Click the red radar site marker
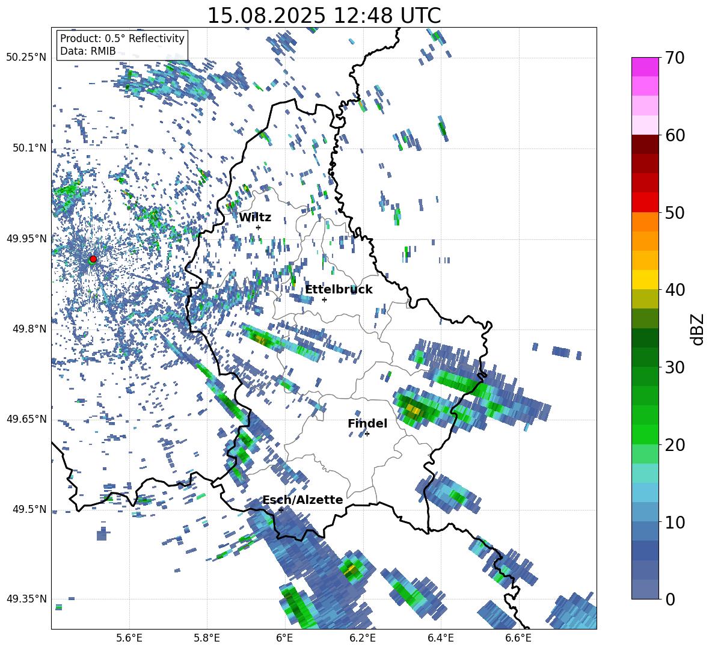This screenshot has width=712, height=650. pyautogui.click(x=93, y=259)
